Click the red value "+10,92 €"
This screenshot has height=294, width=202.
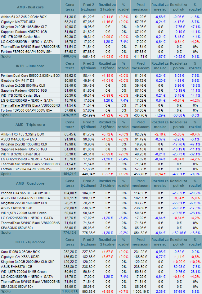pyautogui.click(x=179, y=262)
